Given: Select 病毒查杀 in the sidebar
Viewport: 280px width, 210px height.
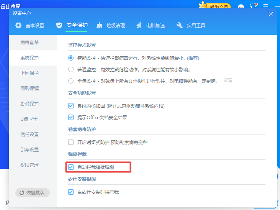Looking at the screenshot, I should click(33, 43).
